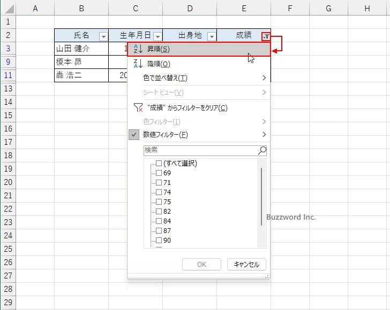Select column B header

coord(81,9)
